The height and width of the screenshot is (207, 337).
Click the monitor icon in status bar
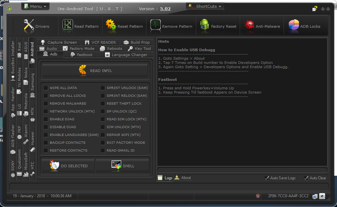point(315,196)
